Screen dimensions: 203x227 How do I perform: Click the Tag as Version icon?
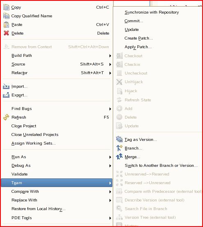coord(119,139)
